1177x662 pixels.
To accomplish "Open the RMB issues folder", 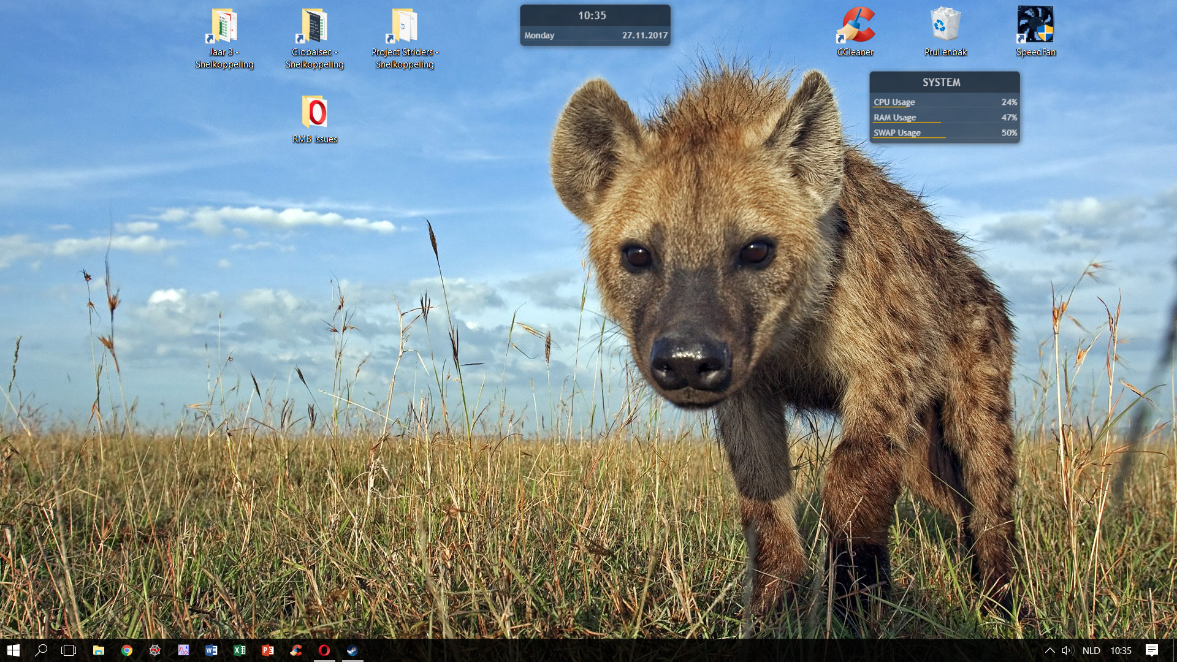I will coord(314,113).
